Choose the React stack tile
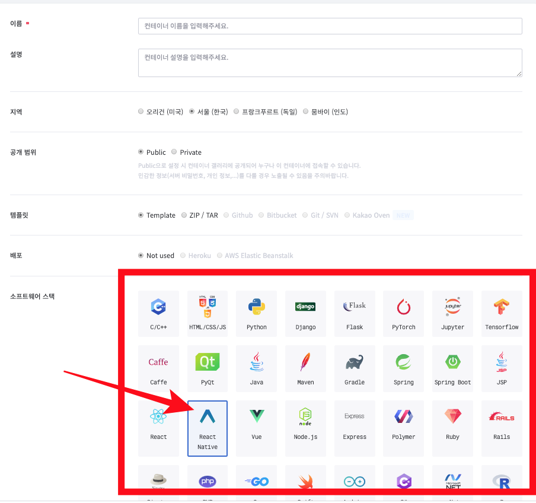 click(x=158, y=428)
